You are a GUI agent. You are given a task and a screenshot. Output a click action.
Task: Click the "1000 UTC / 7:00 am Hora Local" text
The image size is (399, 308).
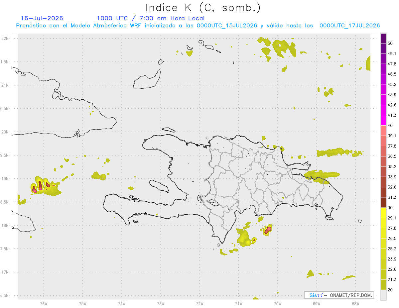coord(151,18)
